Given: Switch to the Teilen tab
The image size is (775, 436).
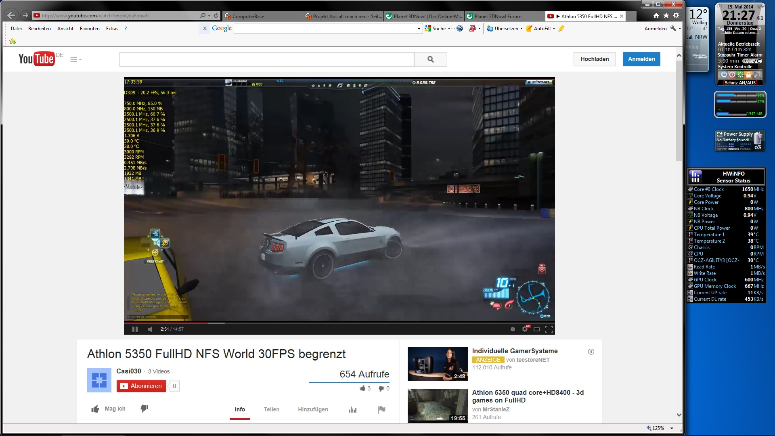Looking at the screenshot, I should pos(271,409).
